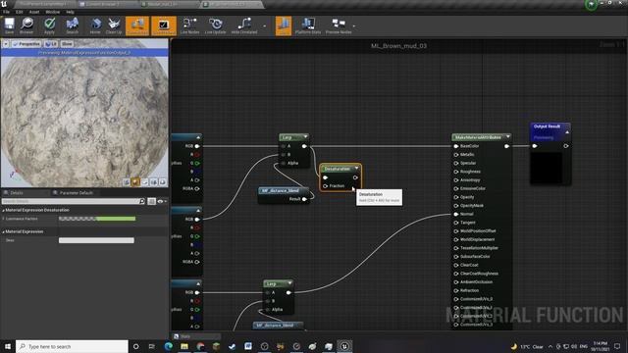Switch to the Parameter Defaults tab
This screenshot has height=353, width=628.
click(77, 193)
